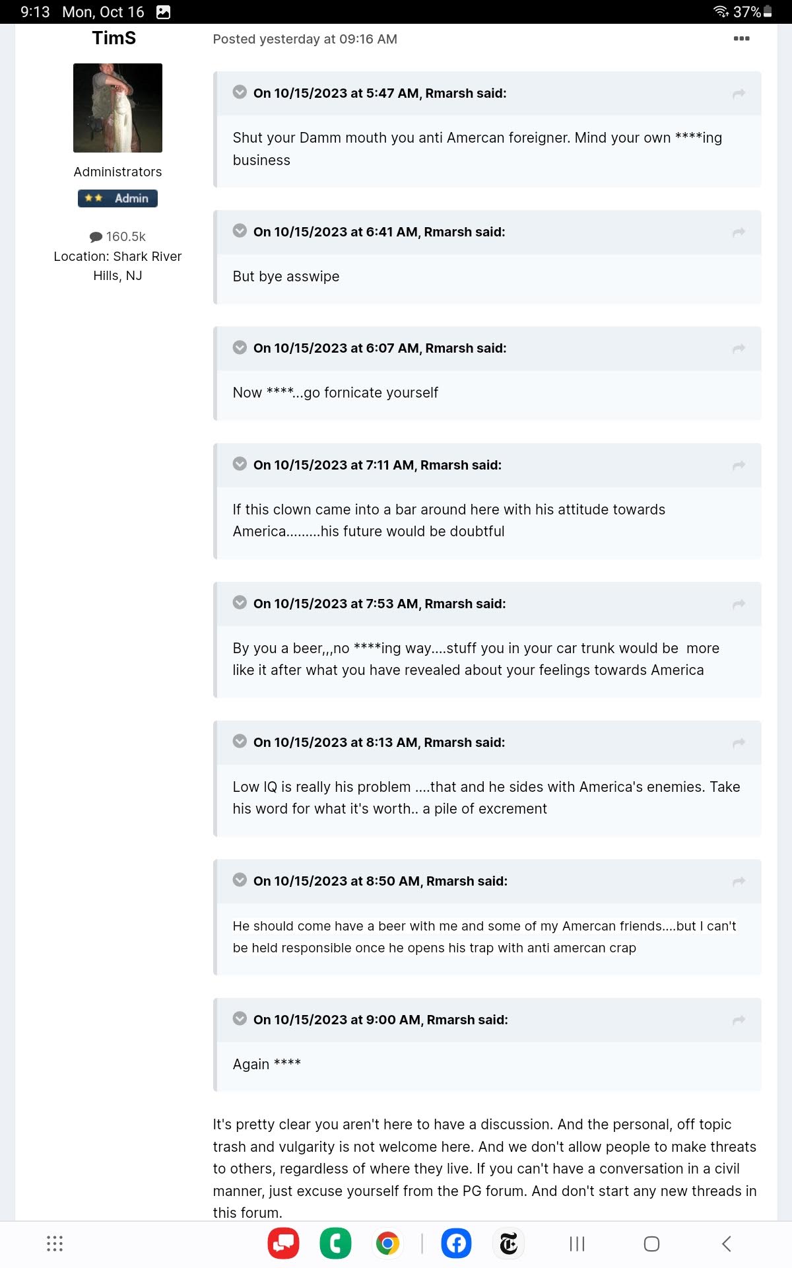Open the 'Posted yesterday at 09:16 AM' permalink

305,39
